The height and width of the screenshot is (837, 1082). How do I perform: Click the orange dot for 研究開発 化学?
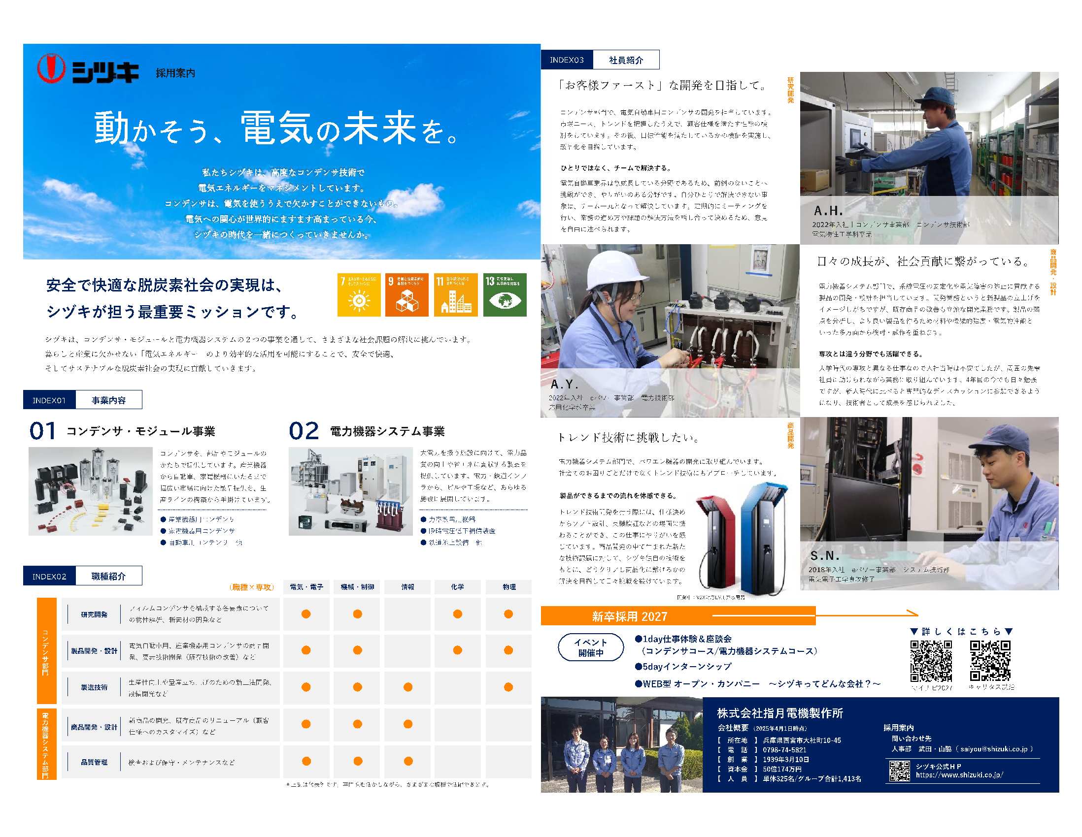[x=457, y=614]
